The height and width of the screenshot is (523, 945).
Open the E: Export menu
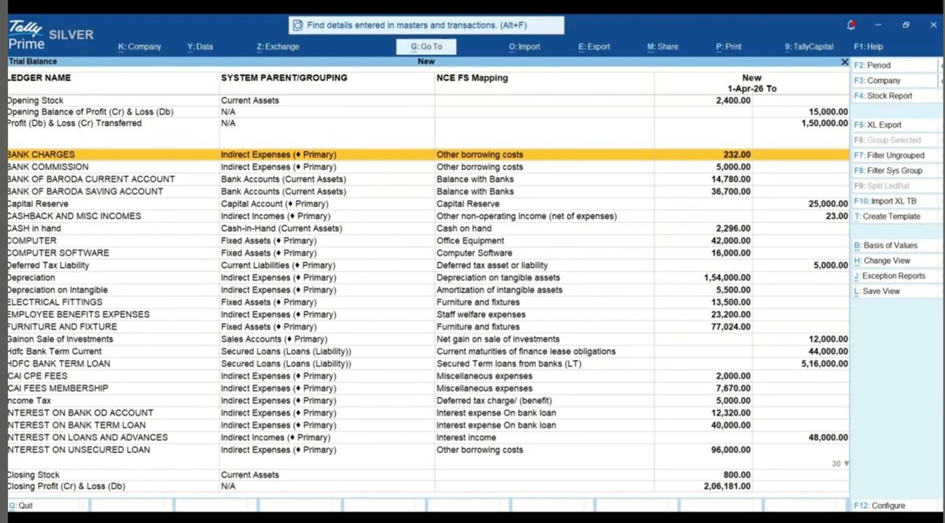click(594, 46)
